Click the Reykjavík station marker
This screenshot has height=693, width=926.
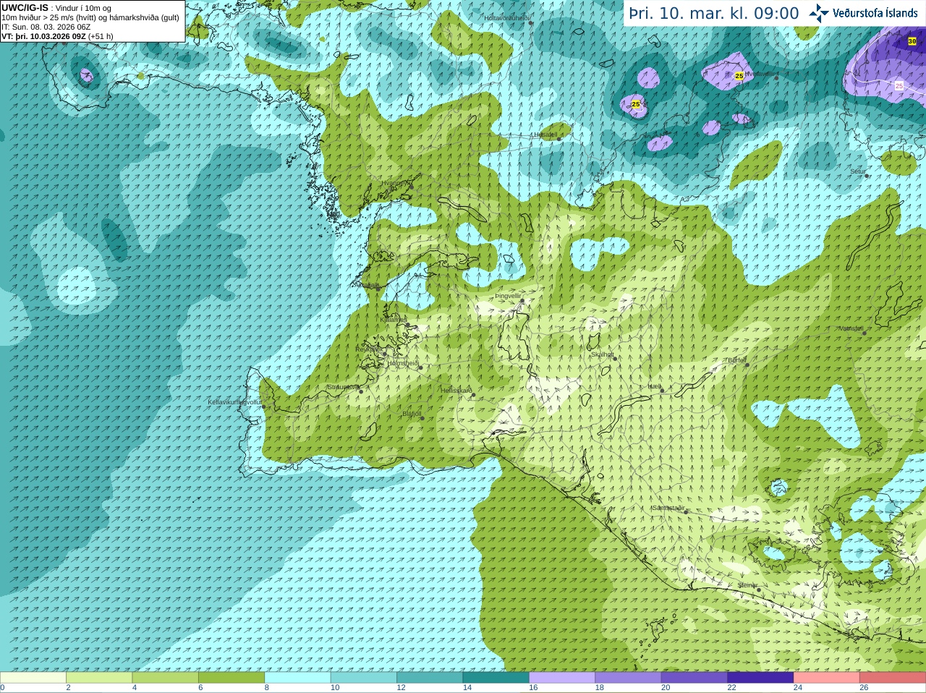(383, 353)
